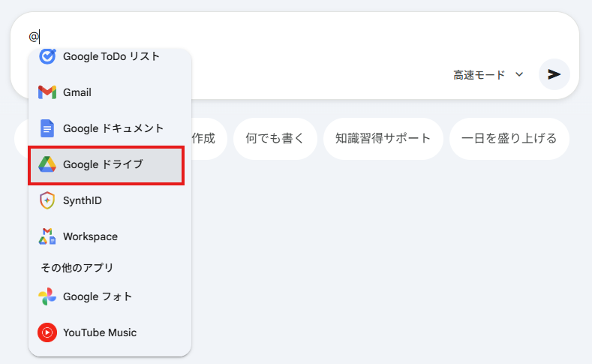Open the 高速モード mode dropdown
592x364 pixels.
(x=479, y=75)
